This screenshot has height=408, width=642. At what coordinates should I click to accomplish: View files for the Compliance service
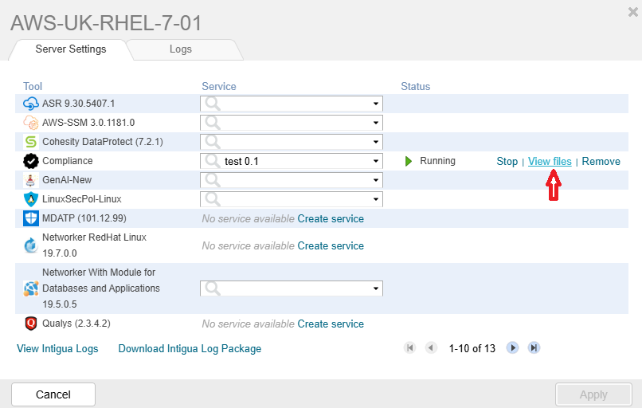pos(550,162)
